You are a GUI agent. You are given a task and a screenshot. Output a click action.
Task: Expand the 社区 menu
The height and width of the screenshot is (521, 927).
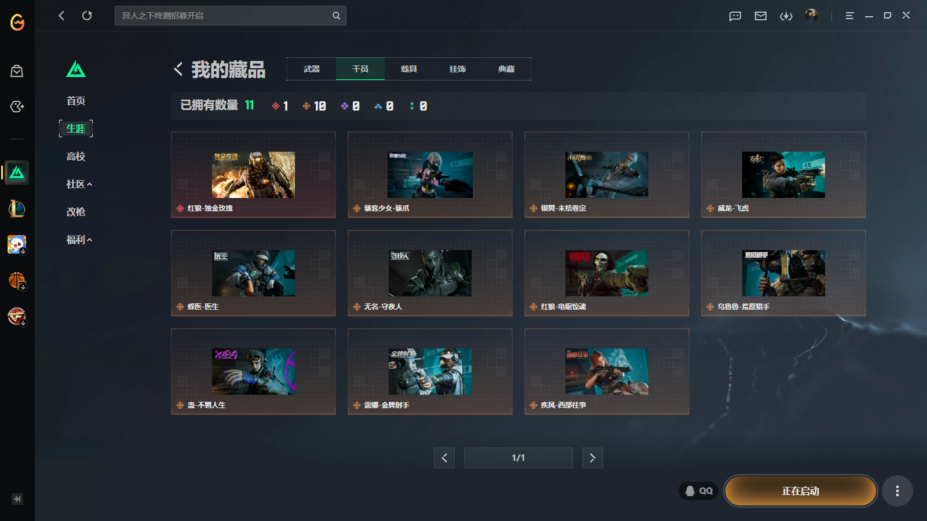pos(79,184)
